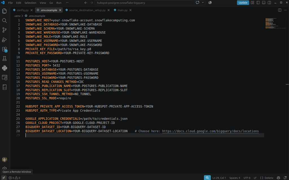Image resolution: width=289 pixels, height=180 pixels.
Task: Open the Source Control view
Action: (x=5, y=30)
